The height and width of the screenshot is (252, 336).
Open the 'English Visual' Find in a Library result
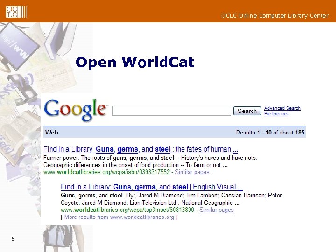152,187
